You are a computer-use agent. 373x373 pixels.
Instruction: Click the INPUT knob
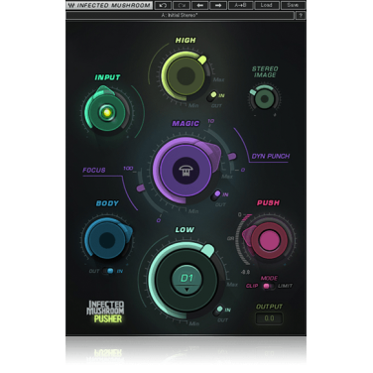[107, 112]
